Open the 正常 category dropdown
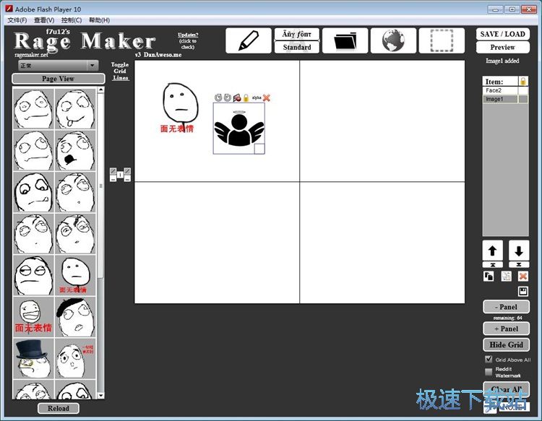This screenshot has width=542, height=421. [x=58, y=65]
